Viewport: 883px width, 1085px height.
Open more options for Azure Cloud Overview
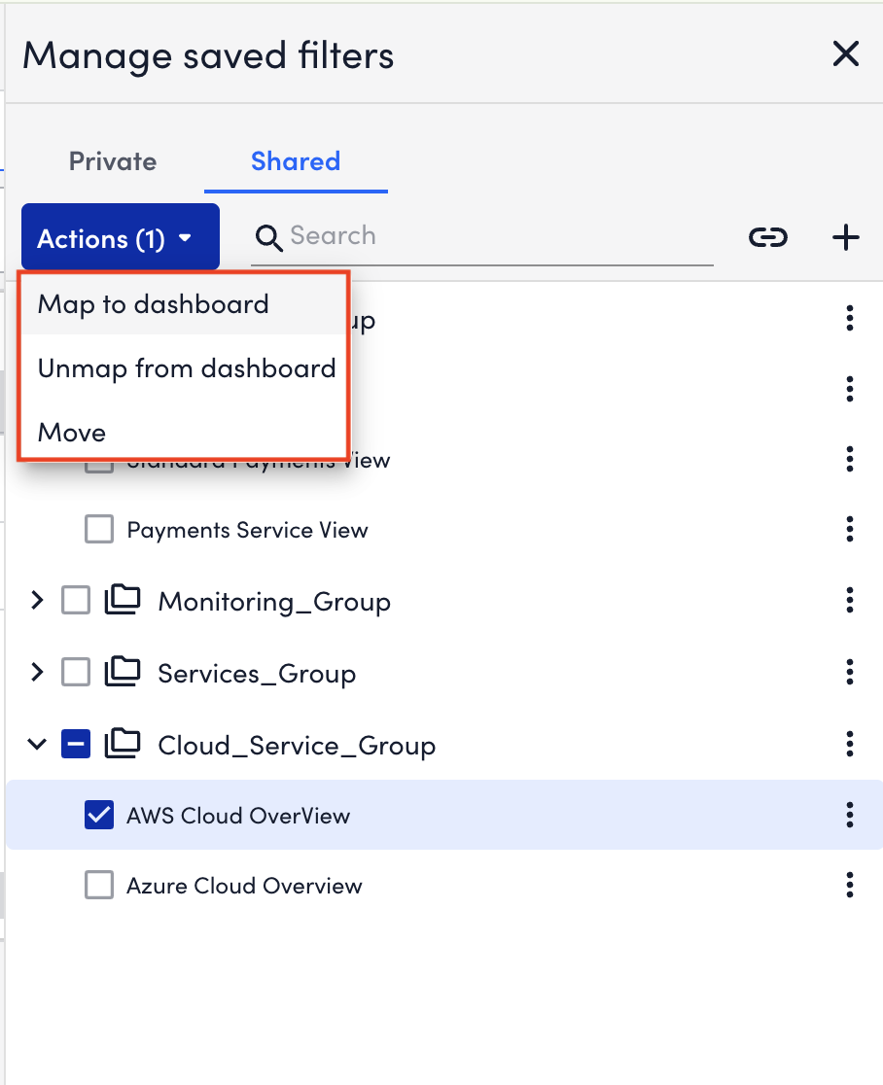point(850,885)
